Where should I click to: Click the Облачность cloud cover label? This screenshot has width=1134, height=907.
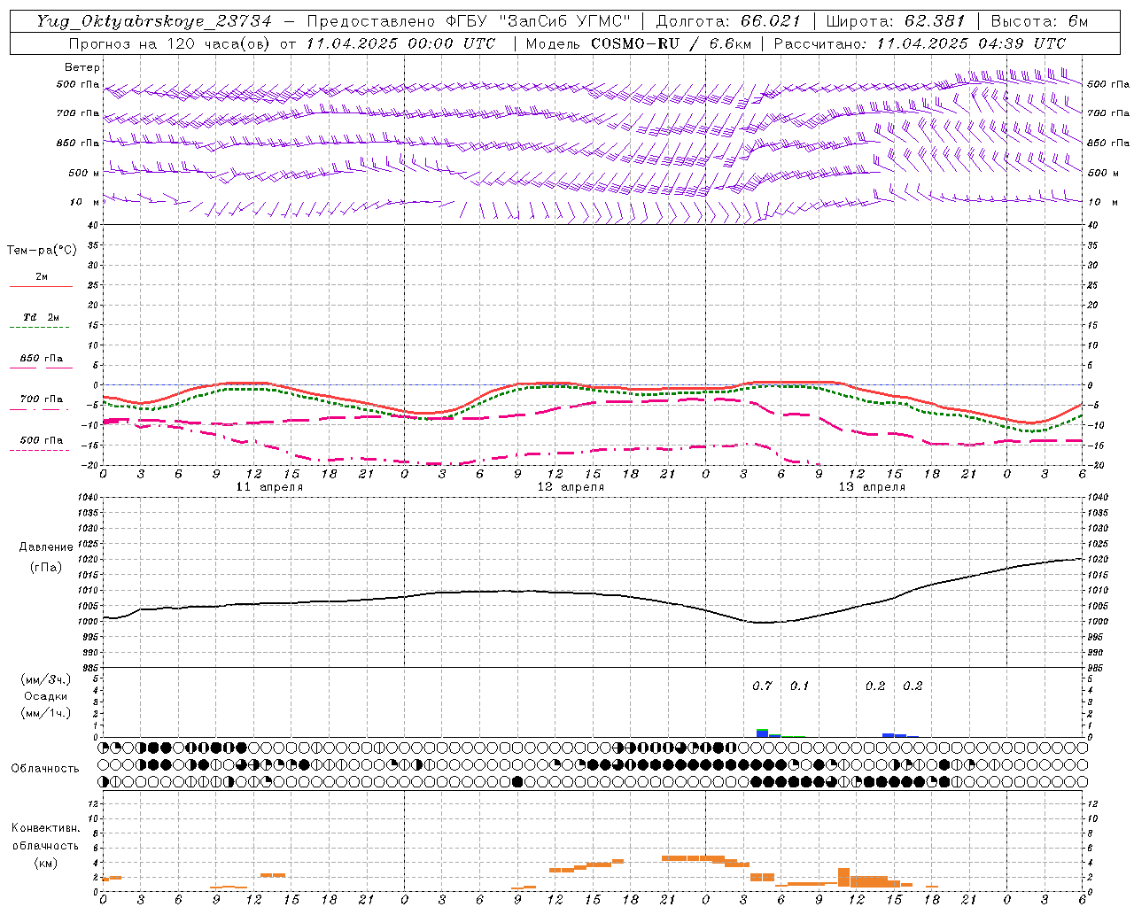[x=45, y=769]
